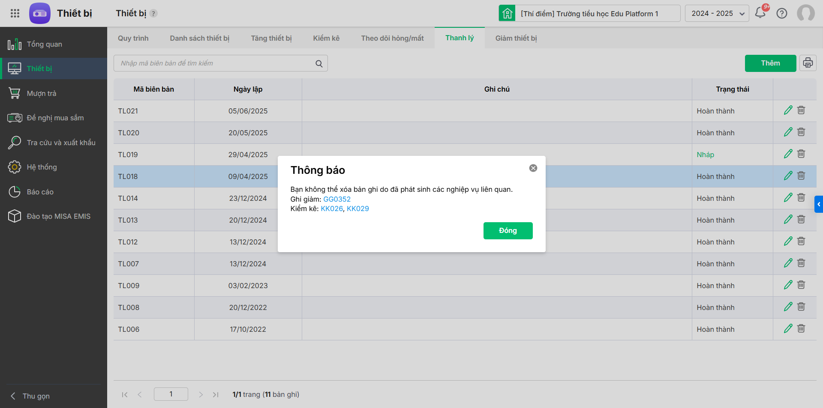Open the user avatar profile
Image resolution: width=823 pixels, height=408 pixels.
[805, 13]
